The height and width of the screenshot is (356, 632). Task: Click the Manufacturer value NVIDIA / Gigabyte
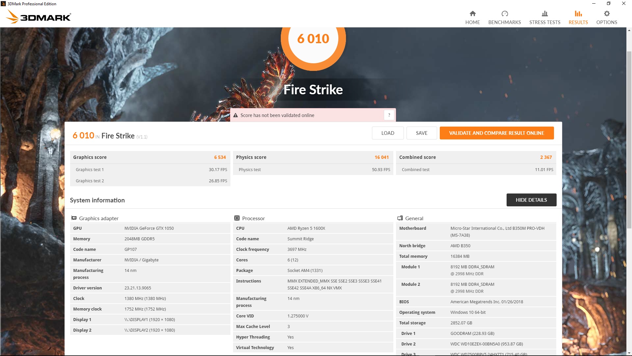point(142,260)
